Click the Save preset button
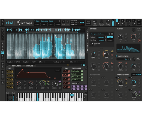Image resolution: width=142 pixels, height=120 pixels. (x=51, y=24)
